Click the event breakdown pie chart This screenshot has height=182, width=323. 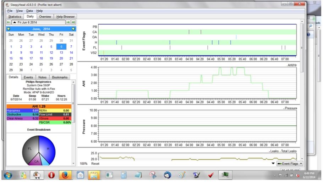point(39,150)
